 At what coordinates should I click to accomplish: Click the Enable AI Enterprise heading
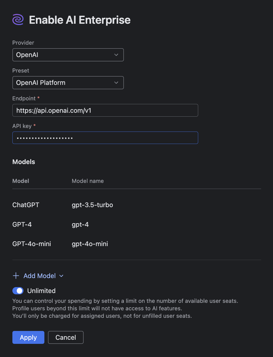click(80, 20)
